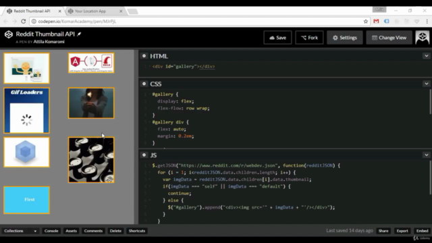
Task: Click the $.getJSON line in JS editor
Action: click(246, 165)
